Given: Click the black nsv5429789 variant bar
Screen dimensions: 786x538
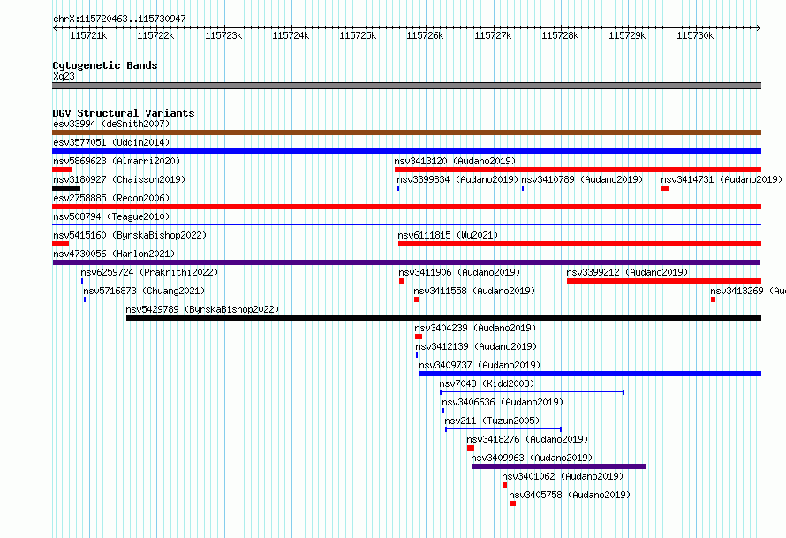Looking at the screenshot, I should [x=443, y=318].
